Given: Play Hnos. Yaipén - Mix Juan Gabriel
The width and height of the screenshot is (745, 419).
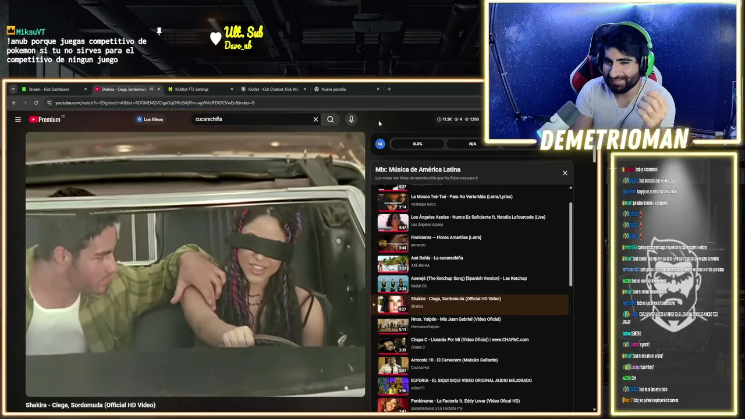Looking at the screenshot, I should [x=456, y=319].
